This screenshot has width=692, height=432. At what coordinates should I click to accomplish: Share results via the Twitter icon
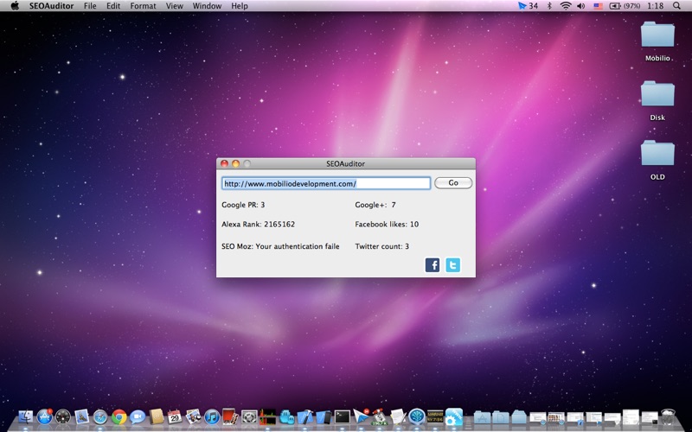(452, 265)
